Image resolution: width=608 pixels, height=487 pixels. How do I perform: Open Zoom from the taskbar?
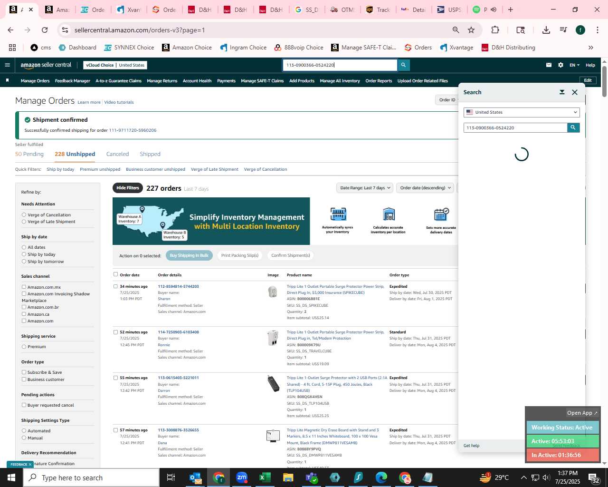pos(242,477)
